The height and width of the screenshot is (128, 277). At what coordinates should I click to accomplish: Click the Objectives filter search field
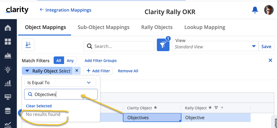(x=63, y=94)
